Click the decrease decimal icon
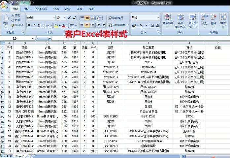The width and height of the screenshot is (230, 158). pyautogui.click(x=157, y=25)
